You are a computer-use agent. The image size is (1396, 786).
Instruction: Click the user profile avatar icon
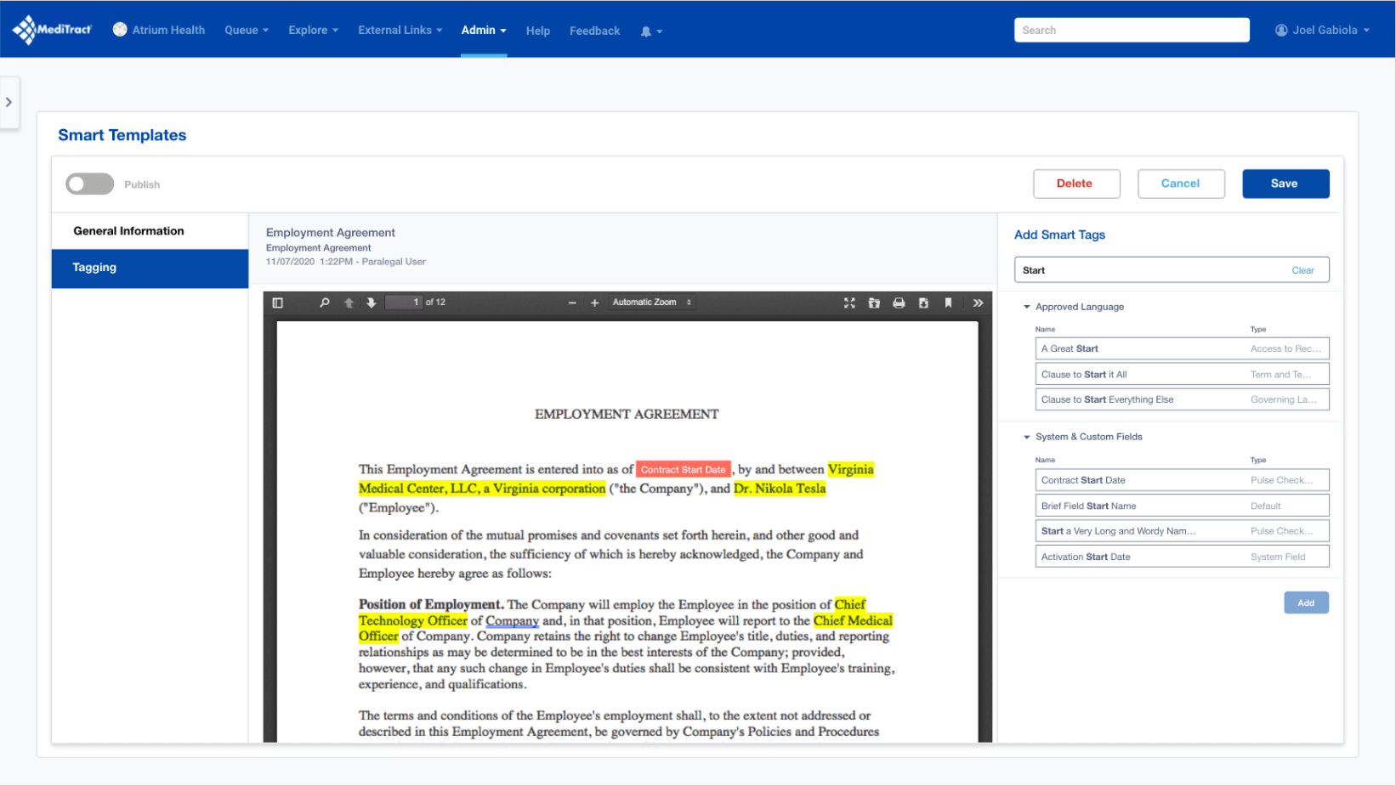(1281, 30)
